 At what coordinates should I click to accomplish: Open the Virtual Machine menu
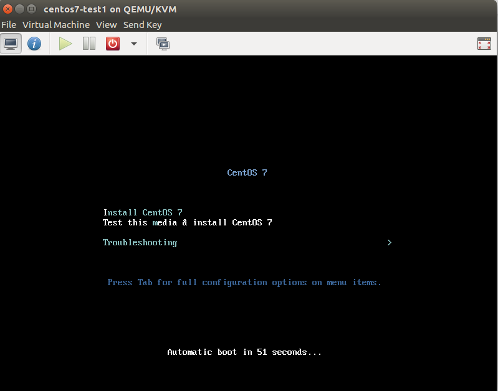pyautogui.click(x=56, y=25)
